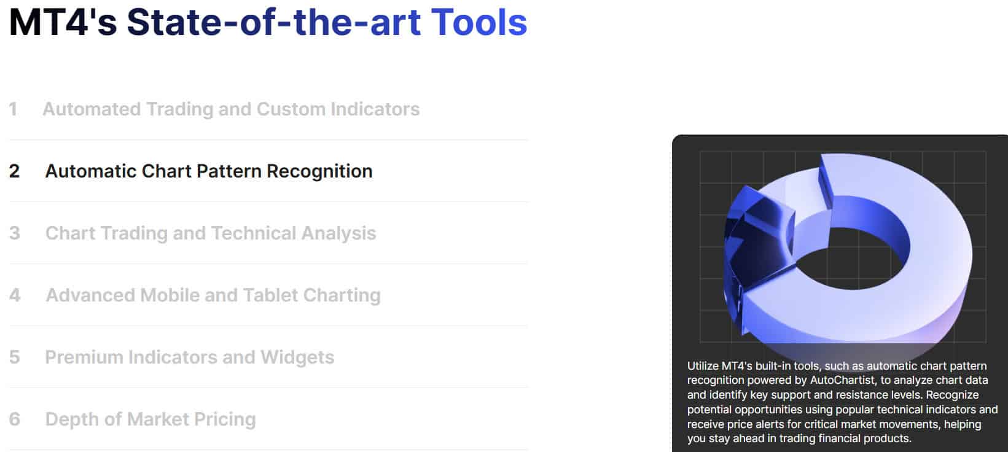1008x452 pixels.
Task: Click the AutoChartist description paragraph
Action: (842, 402)
